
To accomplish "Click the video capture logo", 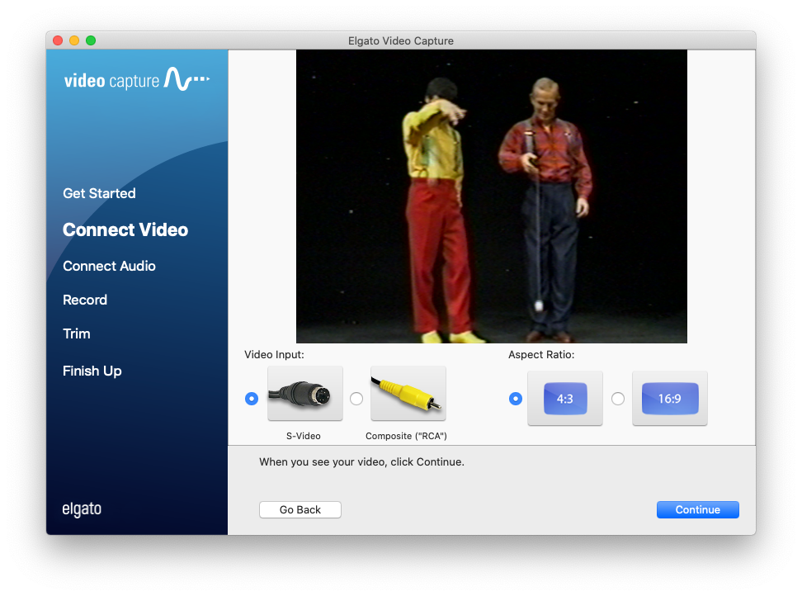I will coord(137,80).
